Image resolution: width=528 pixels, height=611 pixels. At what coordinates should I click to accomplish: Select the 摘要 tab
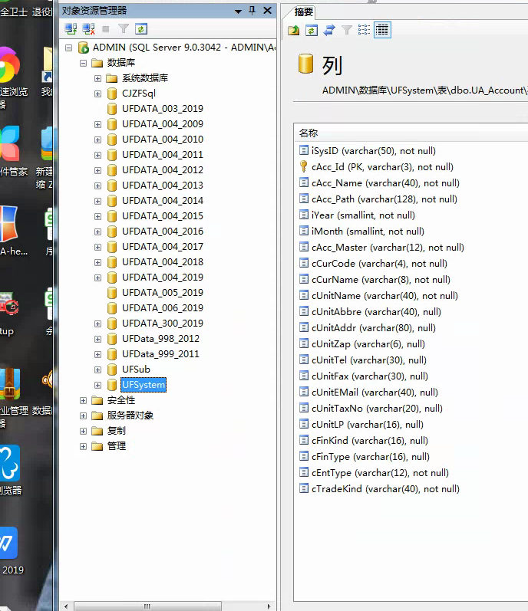[x=303, y=12]
